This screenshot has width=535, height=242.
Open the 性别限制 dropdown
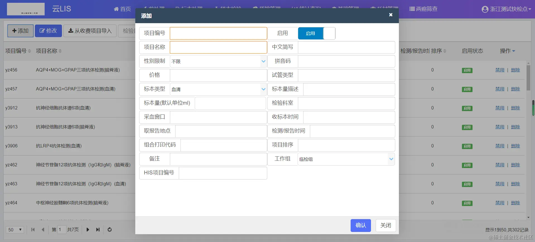point(218,61)
